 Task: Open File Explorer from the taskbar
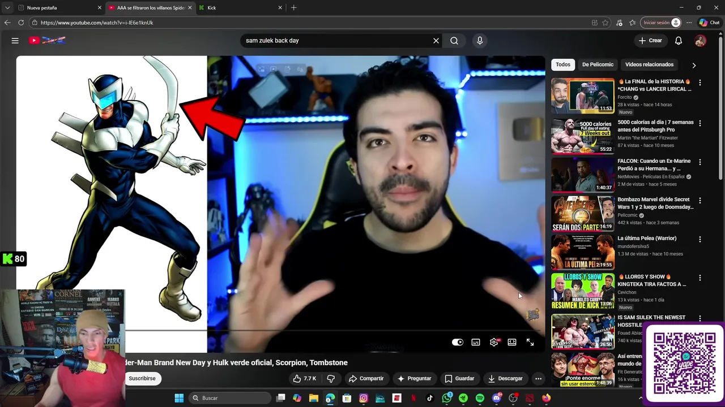click(314, 398)
